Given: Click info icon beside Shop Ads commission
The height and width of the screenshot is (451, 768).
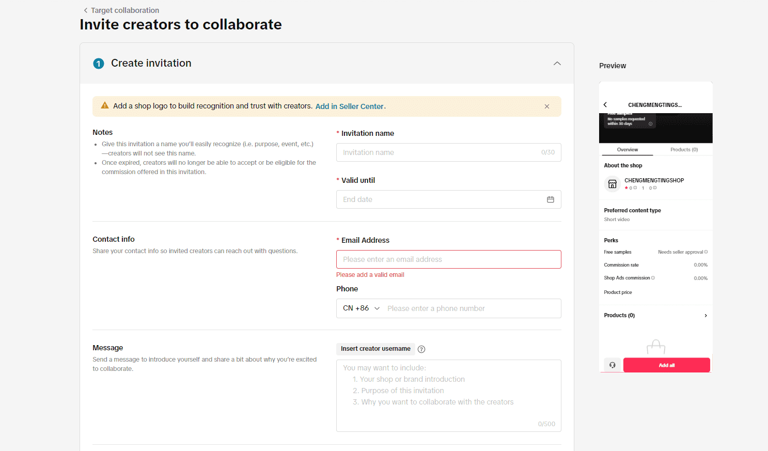Looking at the screenshot, I should click(653, 278).
